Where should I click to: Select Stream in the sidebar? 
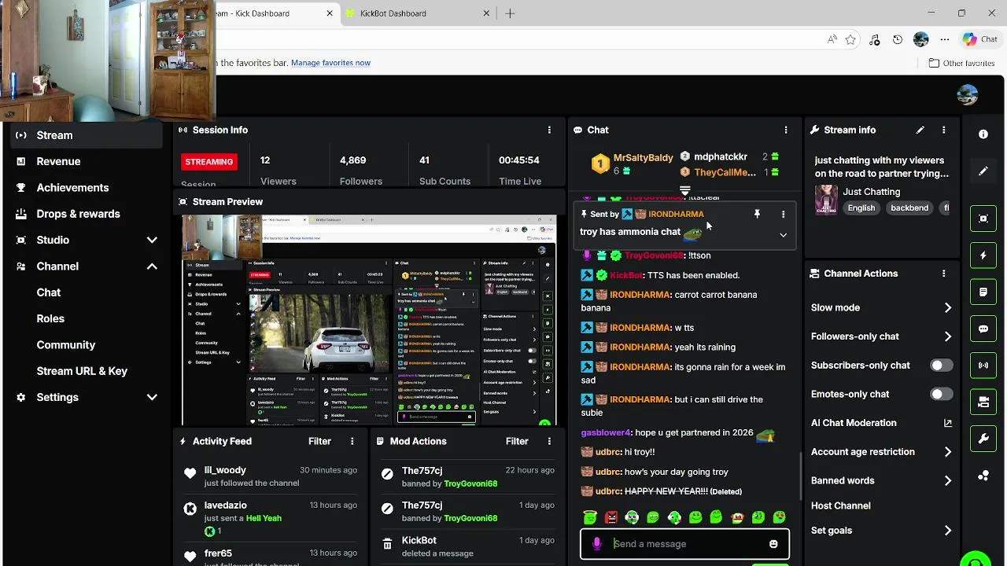click(87, 135)
